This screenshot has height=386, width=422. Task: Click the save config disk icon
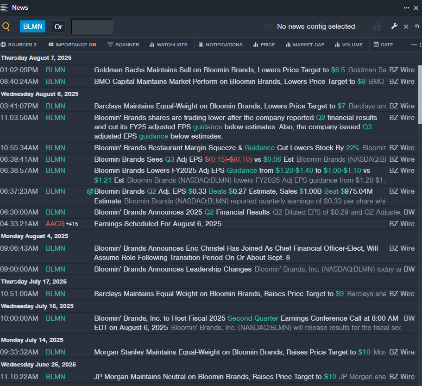(x=377, y=27)
